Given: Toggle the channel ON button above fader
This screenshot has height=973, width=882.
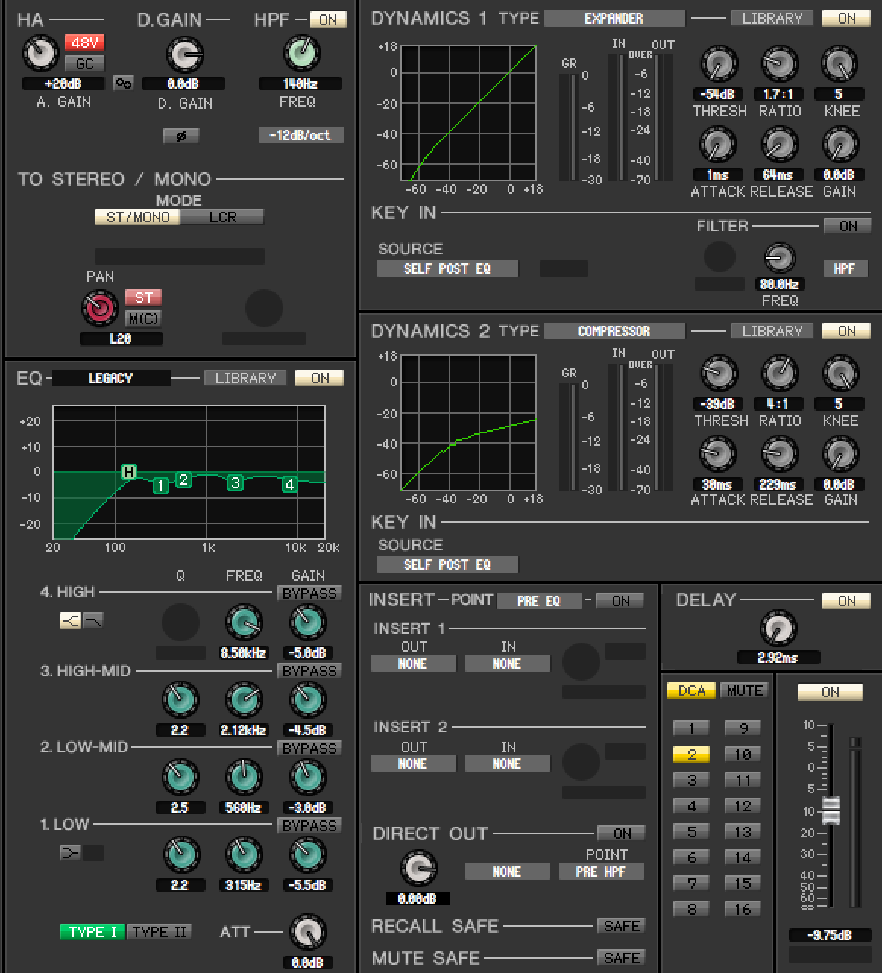Looking at the screenshot, I should pos(830,692).
